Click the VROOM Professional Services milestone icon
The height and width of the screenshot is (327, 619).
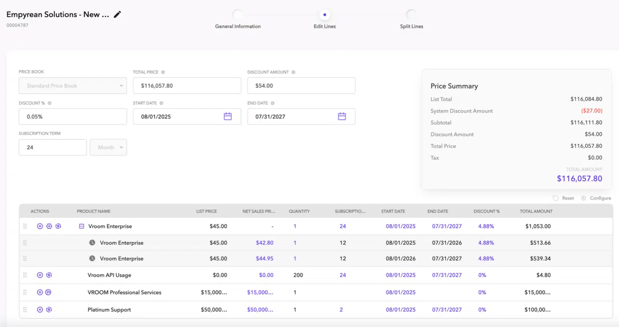tap(49, 292)
